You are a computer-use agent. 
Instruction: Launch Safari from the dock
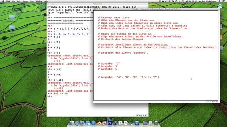(x=77, y=123)
